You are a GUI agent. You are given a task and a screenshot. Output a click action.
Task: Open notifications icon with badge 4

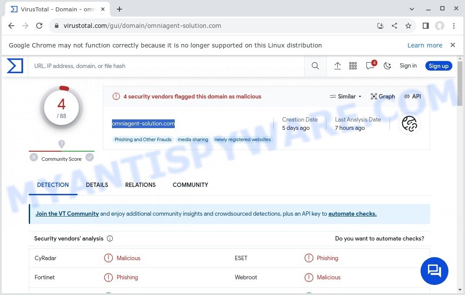pyautogui.click(x=371, y=65)
